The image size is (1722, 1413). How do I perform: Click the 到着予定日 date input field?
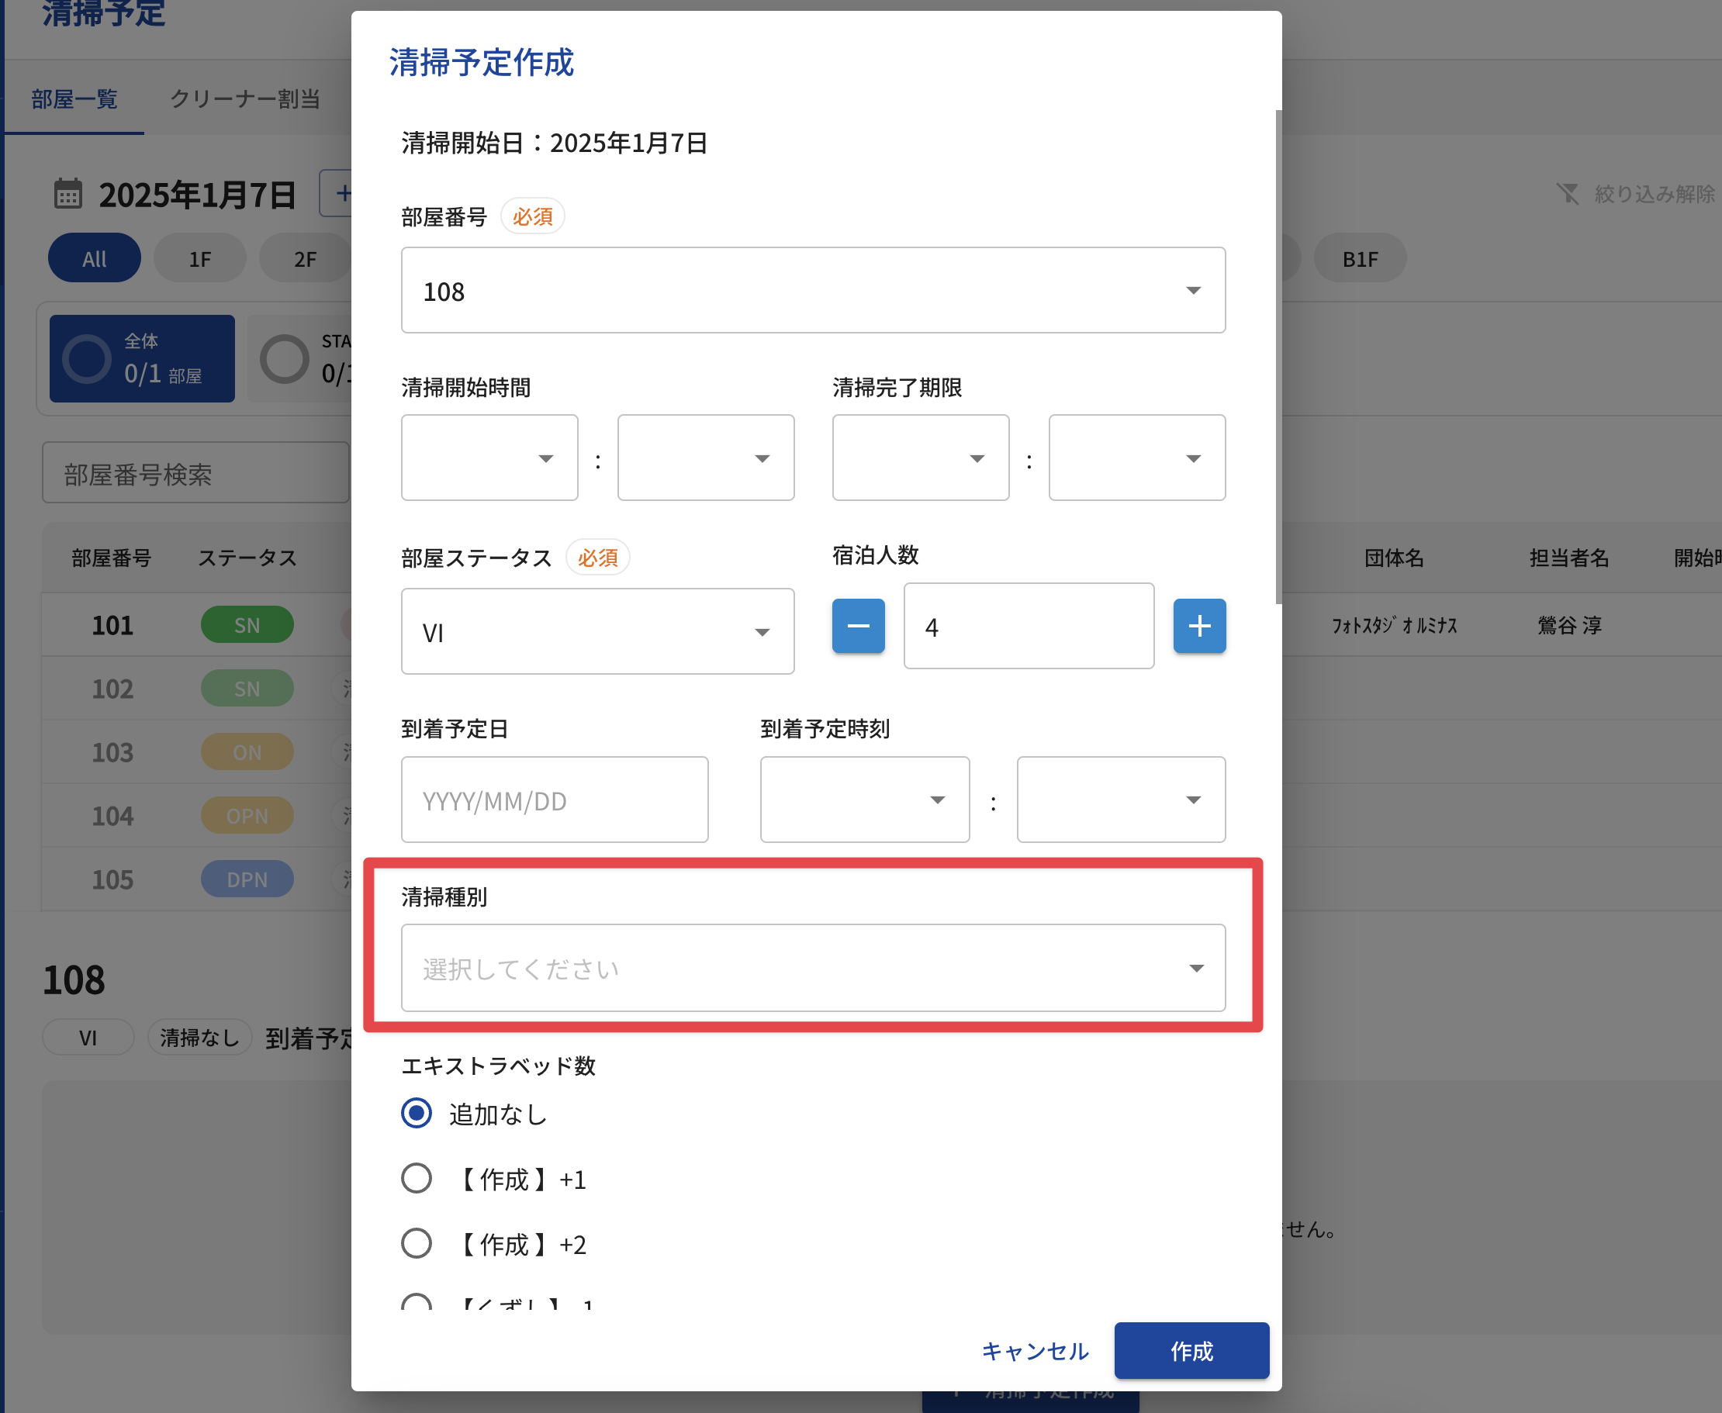point(554,800)
